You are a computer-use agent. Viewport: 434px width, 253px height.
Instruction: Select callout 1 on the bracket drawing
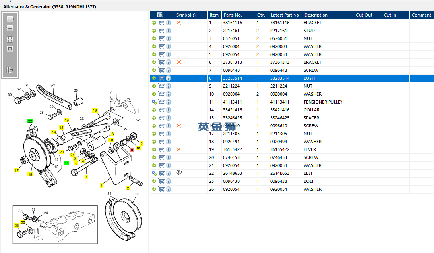click(x=101, y=185)
